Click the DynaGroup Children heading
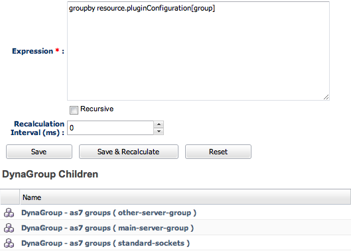351x251 pixels. point(50,174)
